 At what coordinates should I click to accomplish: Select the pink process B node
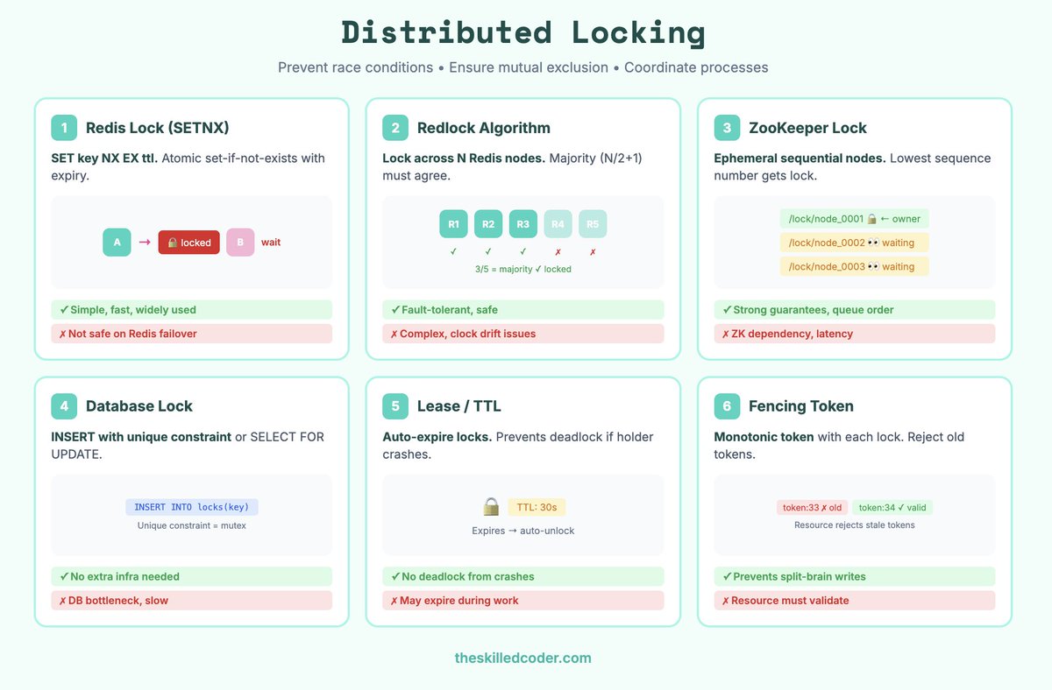pyautogui.click(x=240, y=243)
